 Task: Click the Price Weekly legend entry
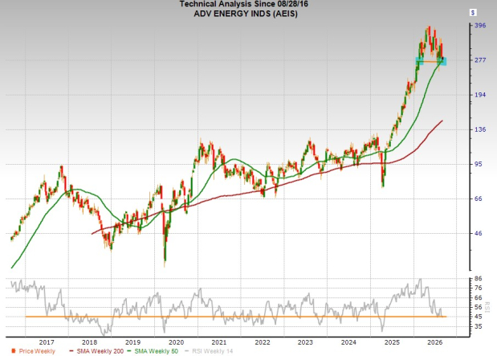click(x=33, y=351)
